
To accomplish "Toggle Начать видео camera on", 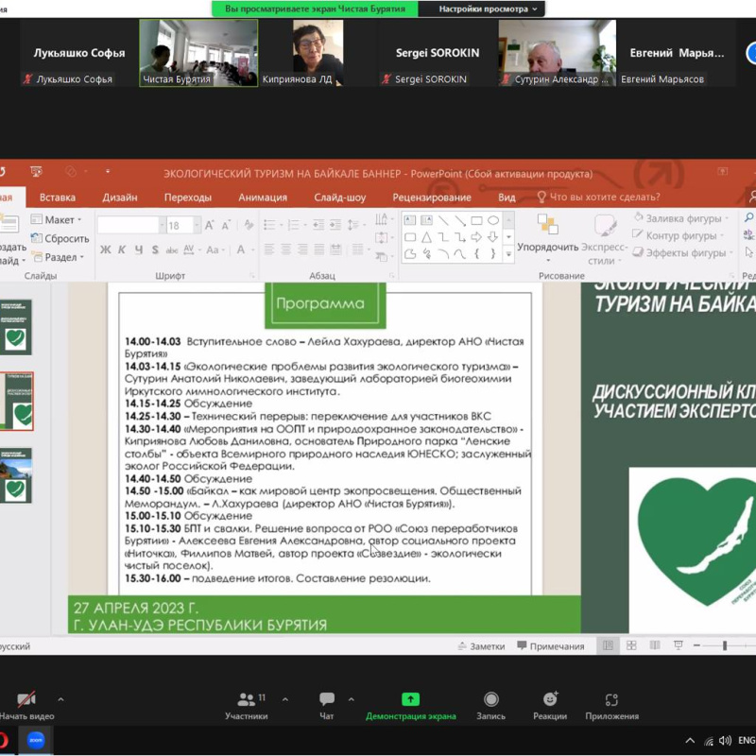I will (26, 700).
